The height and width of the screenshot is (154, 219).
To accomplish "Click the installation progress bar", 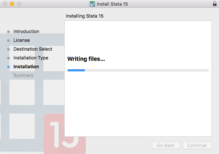I will point(138,70).
